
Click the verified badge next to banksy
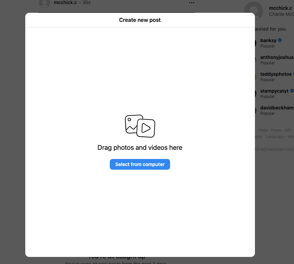[x=280, y=40]
